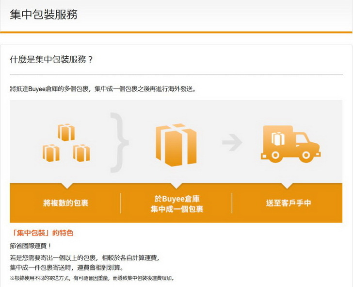Click the large consolidated package icon
Screen dimensions: 353x287
click(x=176, y=145)
